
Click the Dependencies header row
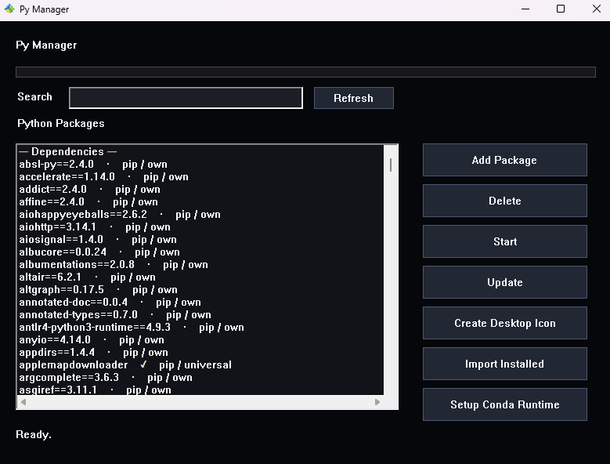(x=200, y=152)
